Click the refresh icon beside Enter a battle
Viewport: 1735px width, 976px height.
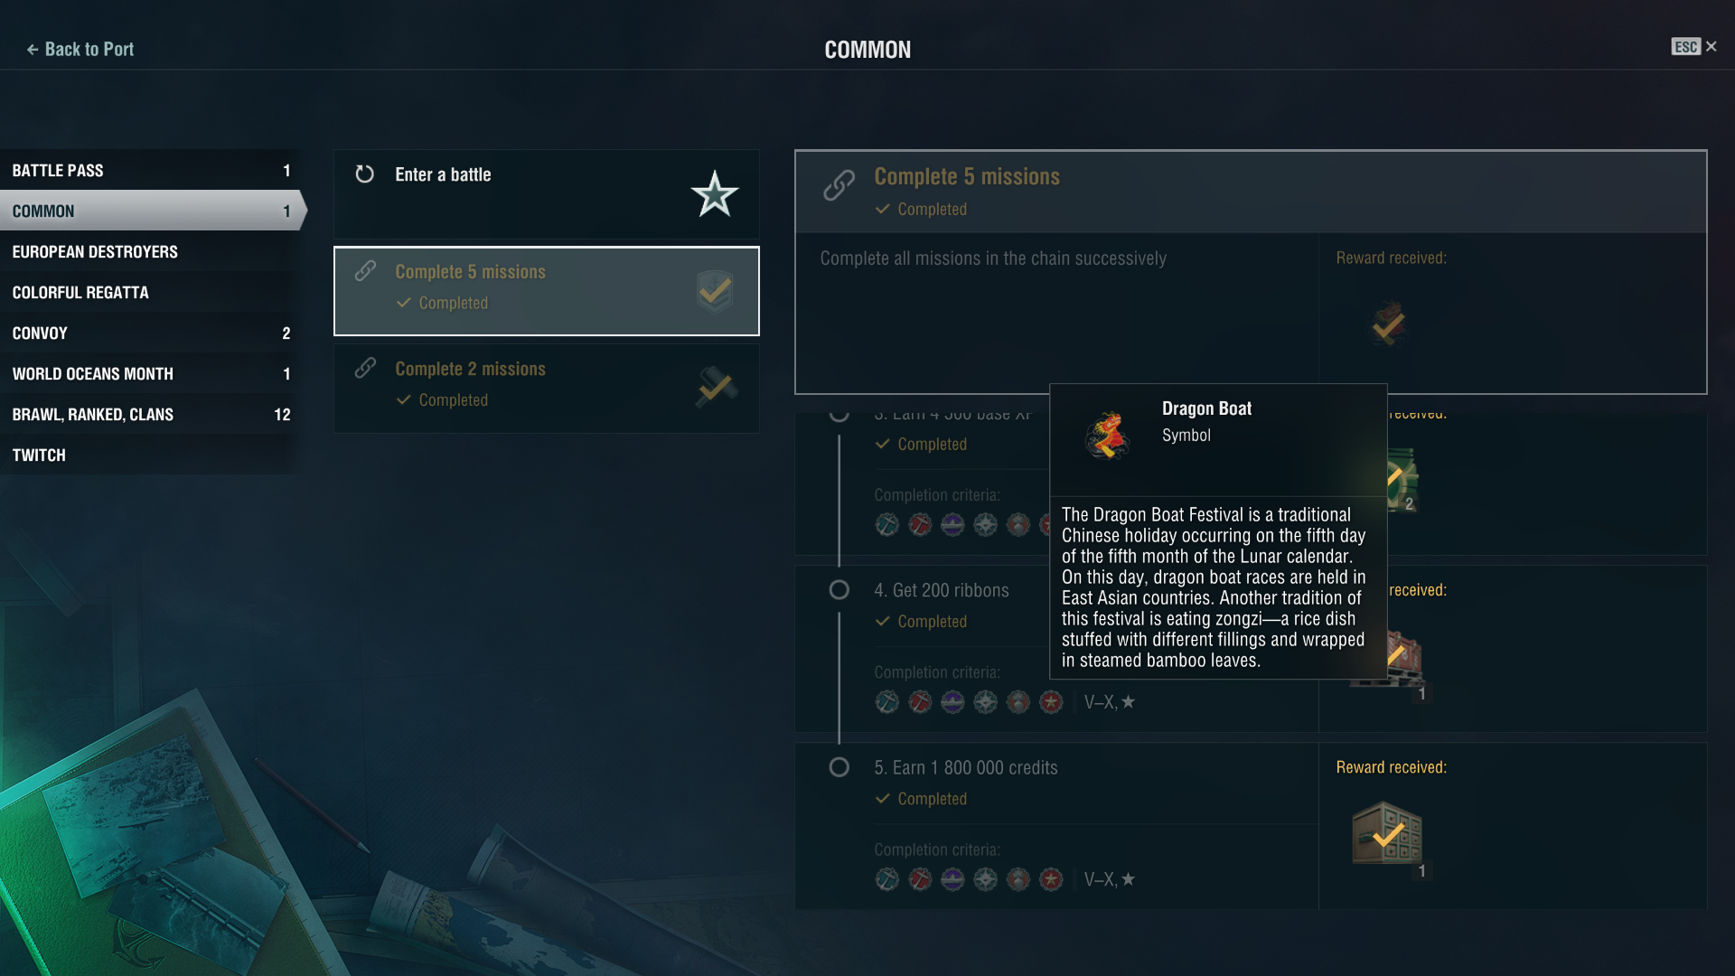364,174
